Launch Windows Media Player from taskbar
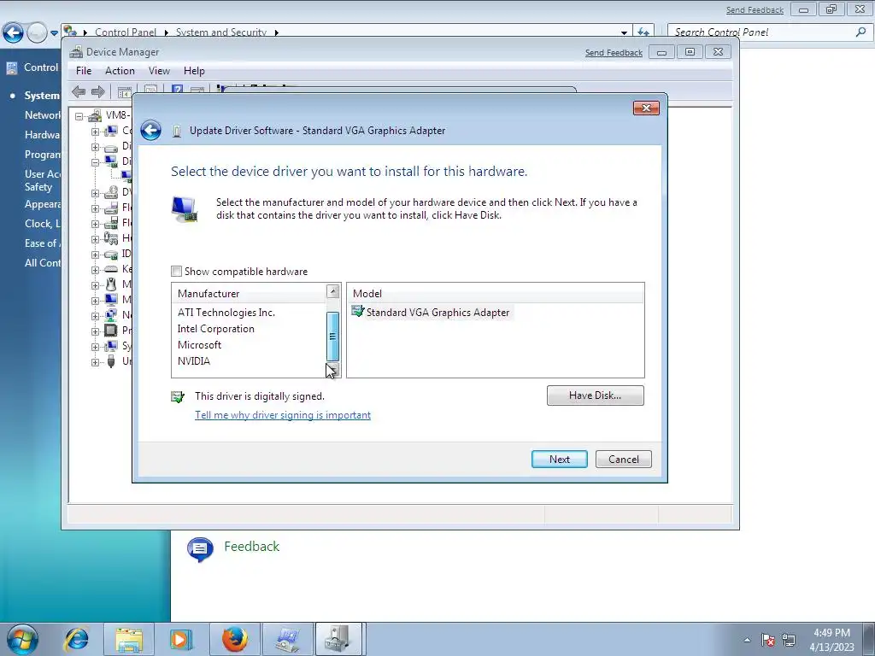 pos(180,639)
